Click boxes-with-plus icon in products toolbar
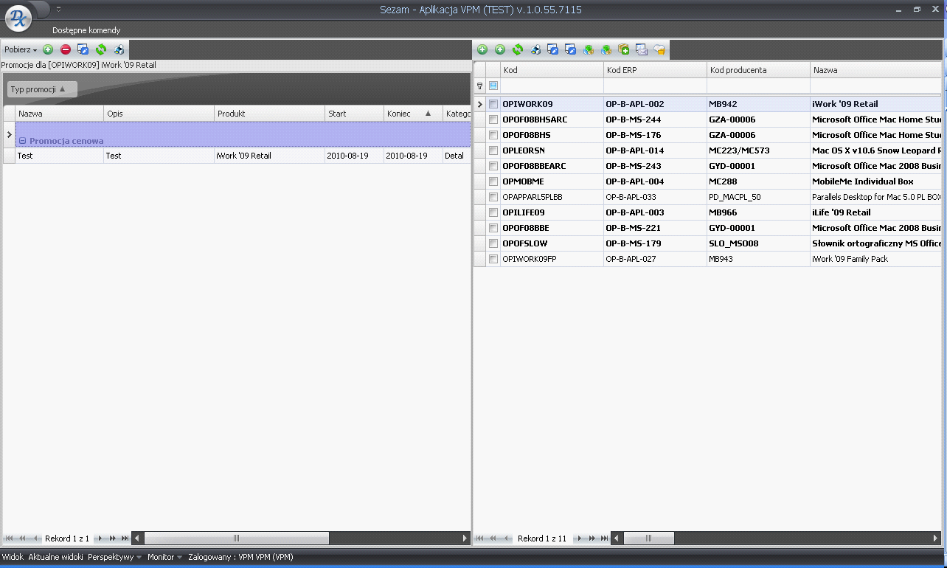947x568 pixels. pos(624,49)
